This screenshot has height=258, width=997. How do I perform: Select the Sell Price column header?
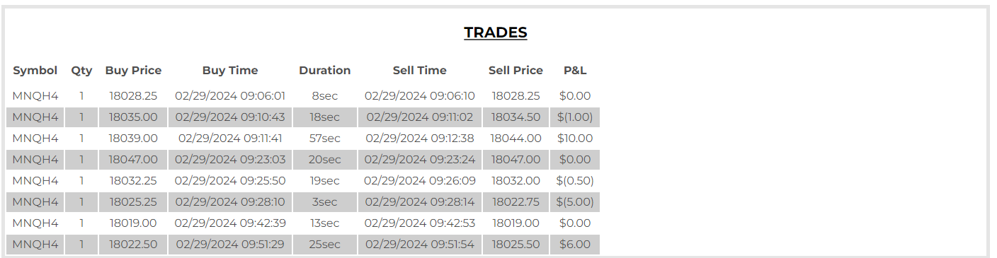click(515, 71)
